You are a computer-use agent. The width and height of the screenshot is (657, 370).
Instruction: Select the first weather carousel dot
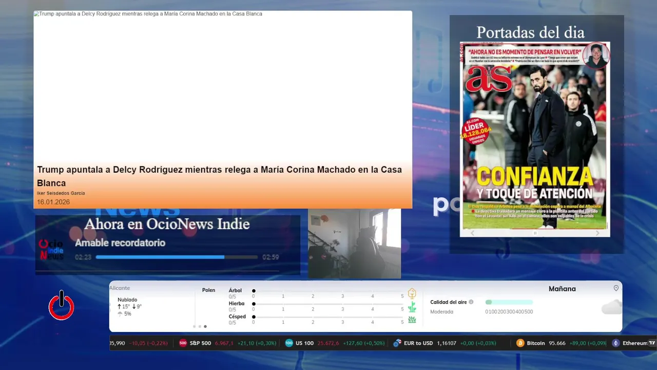click(194, 326)
